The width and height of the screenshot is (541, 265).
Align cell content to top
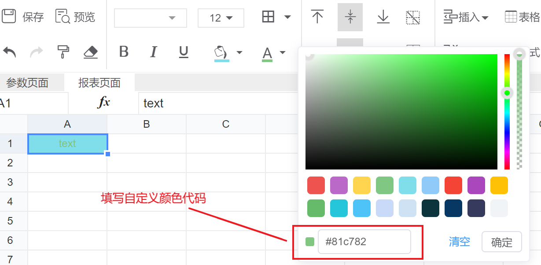[x=317, y=17]
